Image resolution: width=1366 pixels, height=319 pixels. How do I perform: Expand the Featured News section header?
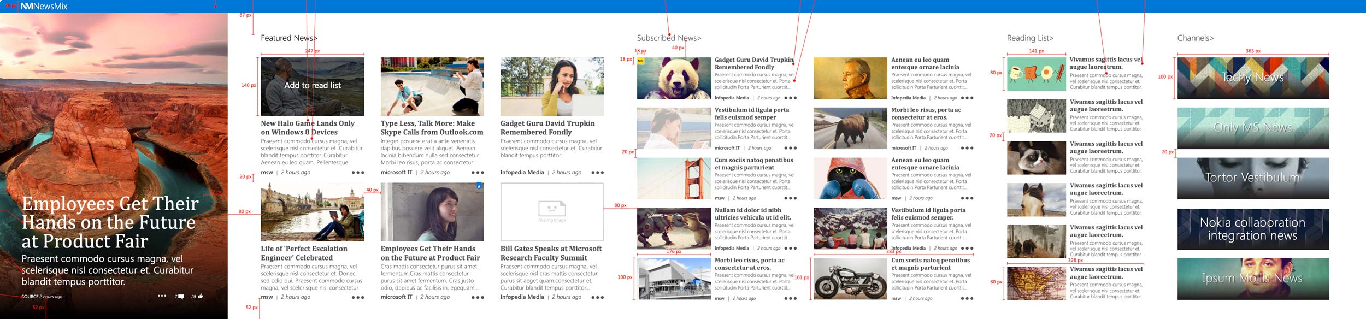click(289, 38)
